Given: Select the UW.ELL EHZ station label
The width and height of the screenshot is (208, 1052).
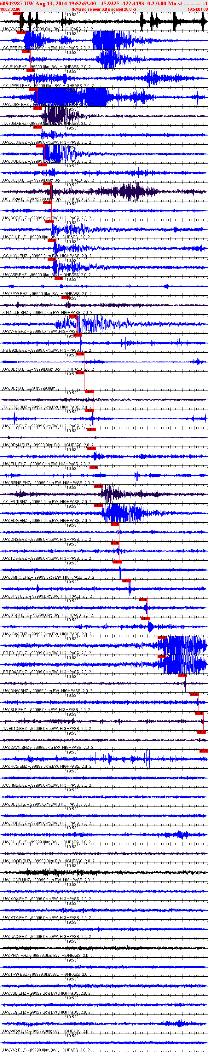Looking at the screenshot, I should [x=47, y=464].
